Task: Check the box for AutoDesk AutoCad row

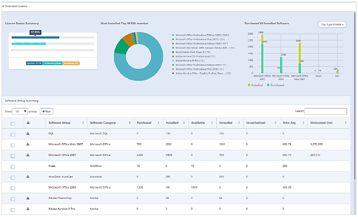Action: click(x=13, y=178)
